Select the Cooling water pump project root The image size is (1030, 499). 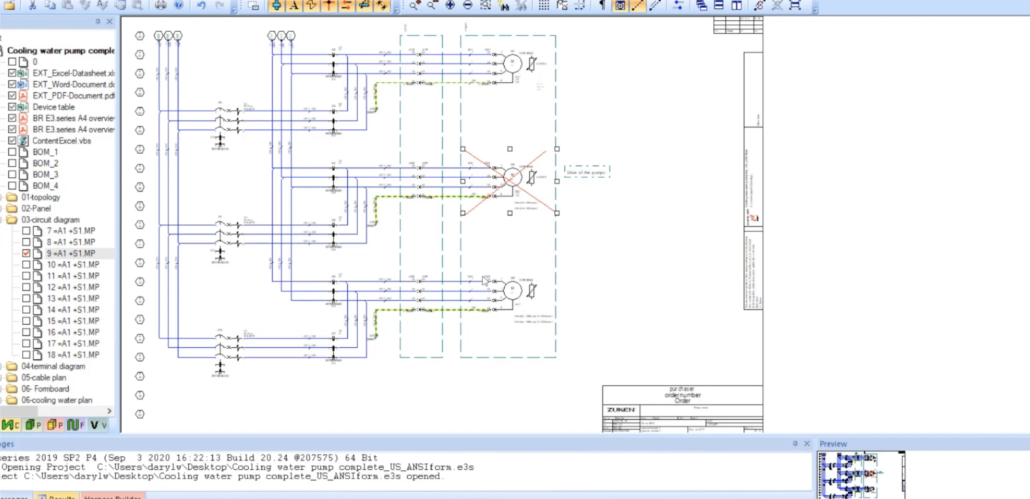[61, 51]
